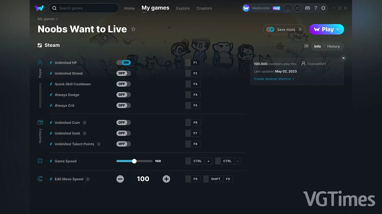382x214 pixels.
Task: Select the Edit Move Speed magnet icon
Action: (40, 179)
